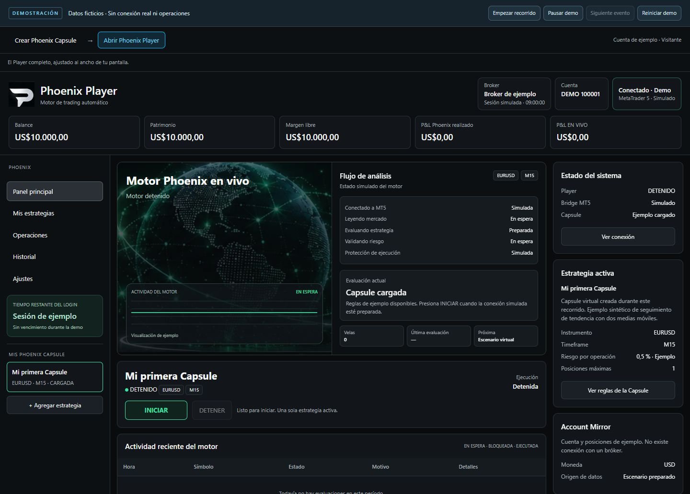The height and width of the screenshot is (494, 690).
Task: Open the Operaciones section
Action: coord(55,235)
